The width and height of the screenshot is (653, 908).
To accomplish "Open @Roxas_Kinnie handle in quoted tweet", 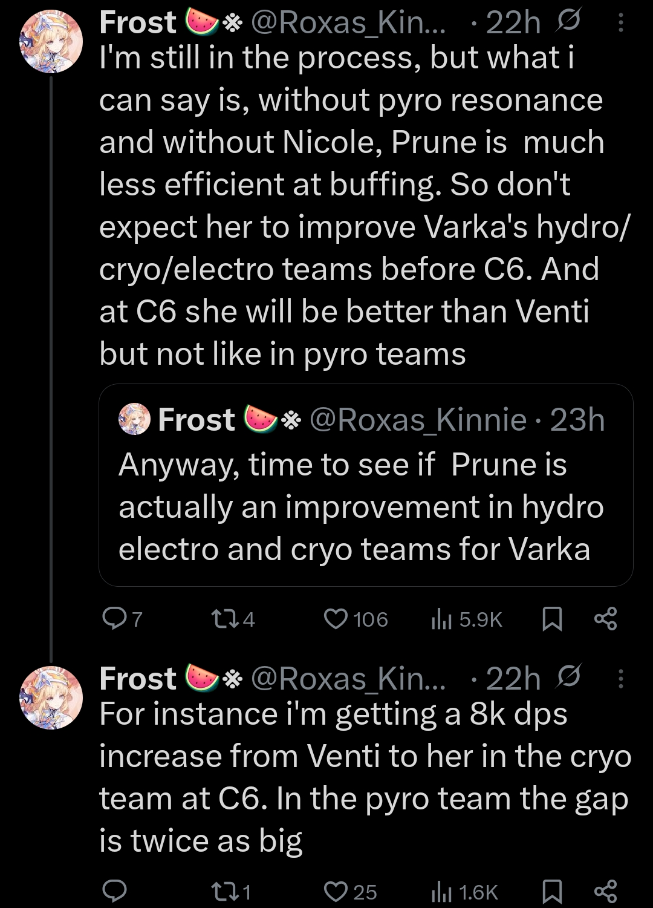I will (418, 419).
